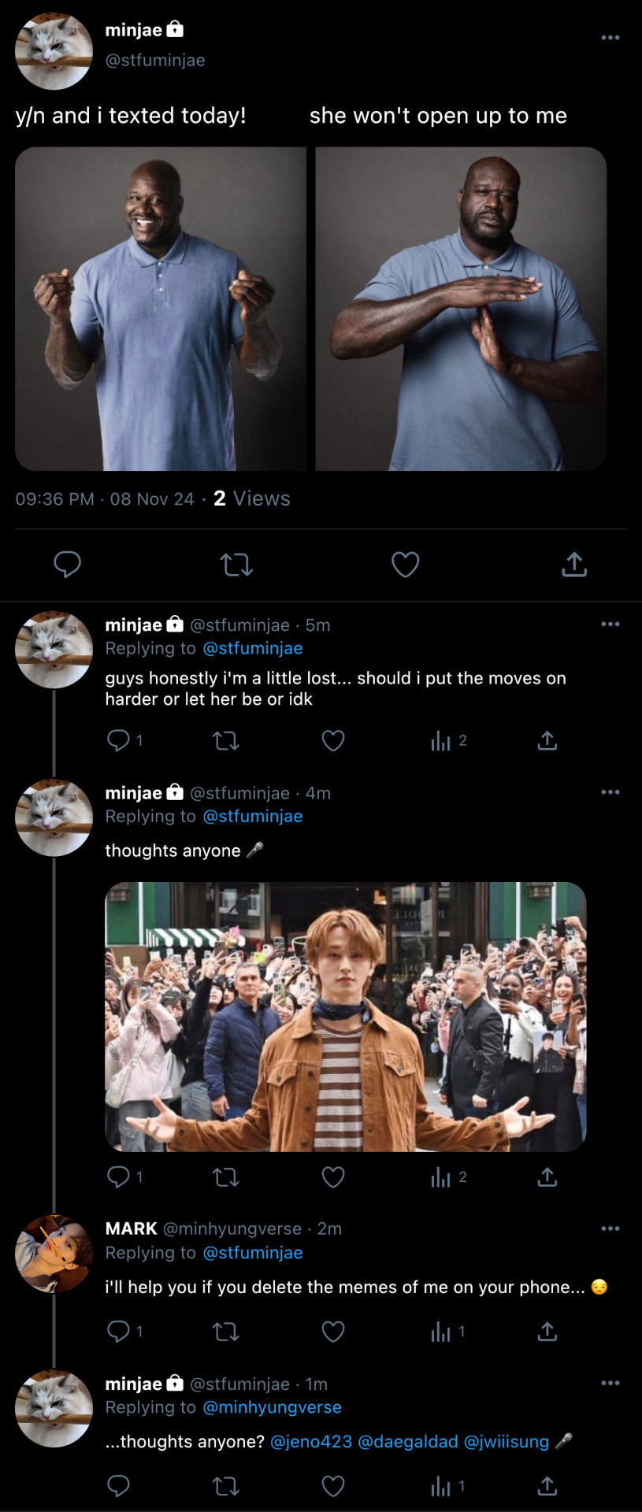Like the "thoughts anyone" crowd photo reply

(x=333, y=1177)
